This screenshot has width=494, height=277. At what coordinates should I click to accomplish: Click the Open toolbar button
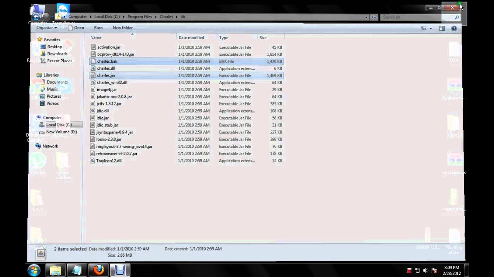pos(76,28)
